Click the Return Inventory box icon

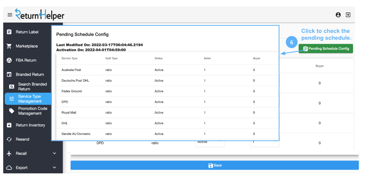[9, 125]
